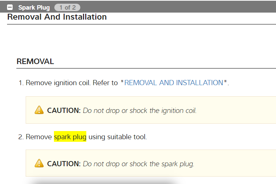
Task: Click "CAUTION:" label in the spark plug box
Action: [x=64, y=164]
